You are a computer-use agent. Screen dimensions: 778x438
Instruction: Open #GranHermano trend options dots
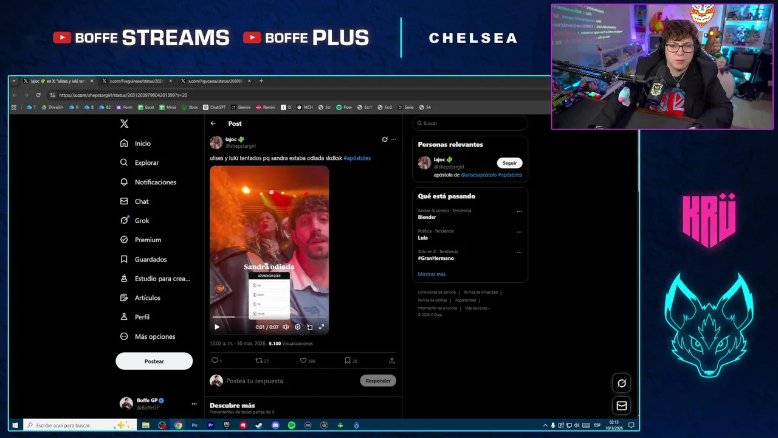click(x=519, y=252)
